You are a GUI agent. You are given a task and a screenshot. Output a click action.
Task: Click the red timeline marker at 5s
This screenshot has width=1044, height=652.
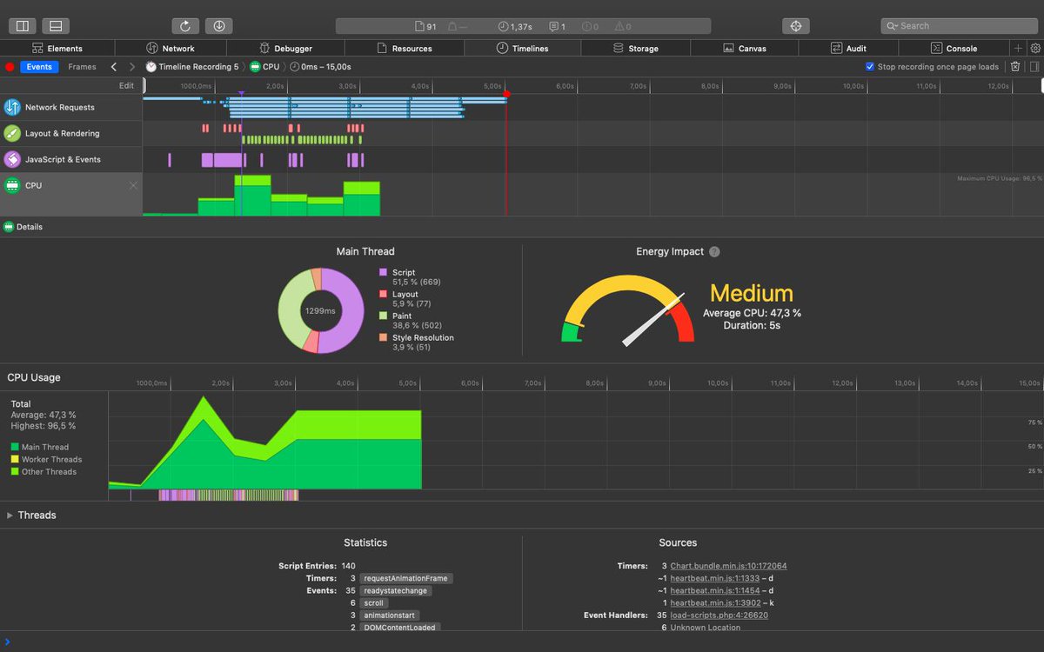tap(506, 94)
